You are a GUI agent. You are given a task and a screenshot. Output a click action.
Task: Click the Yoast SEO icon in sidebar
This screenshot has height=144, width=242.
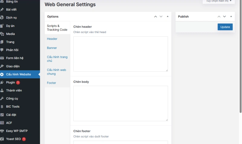tap(2, 139)
